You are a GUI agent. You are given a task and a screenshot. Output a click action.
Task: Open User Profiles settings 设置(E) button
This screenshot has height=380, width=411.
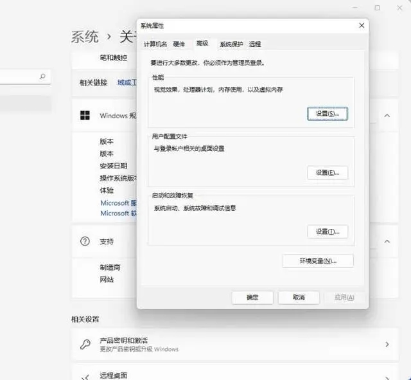(328, 173)
